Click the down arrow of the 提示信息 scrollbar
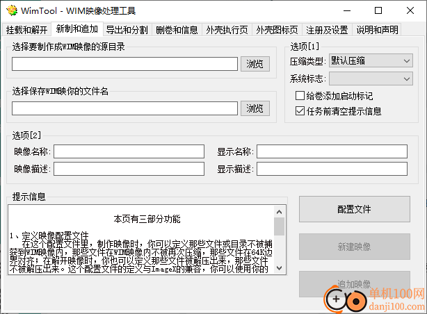Viewport: 427px width, 314px height. pos(279,268)
